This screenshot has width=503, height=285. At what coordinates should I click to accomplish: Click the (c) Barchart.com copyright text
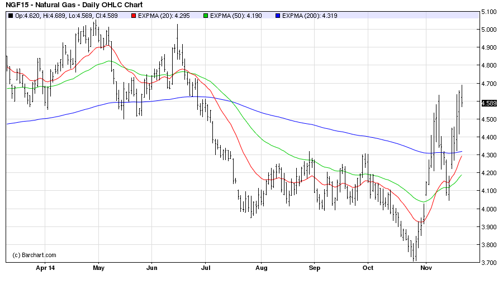click(x=34, y=255)
